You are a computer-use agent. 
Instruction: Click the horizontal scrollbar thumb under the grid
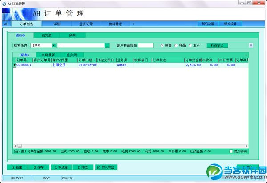[20, 146]
